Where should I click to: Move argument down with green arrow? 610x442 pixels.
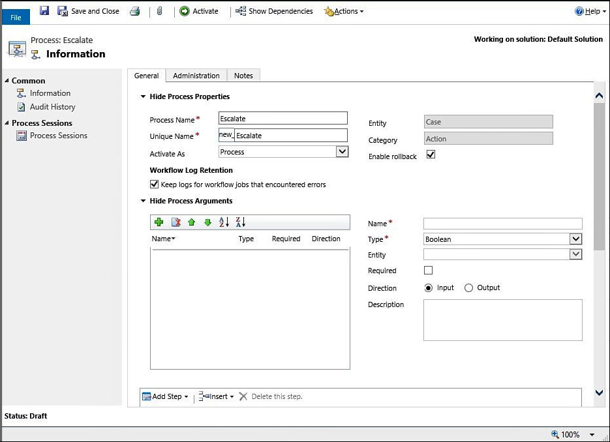207,222
